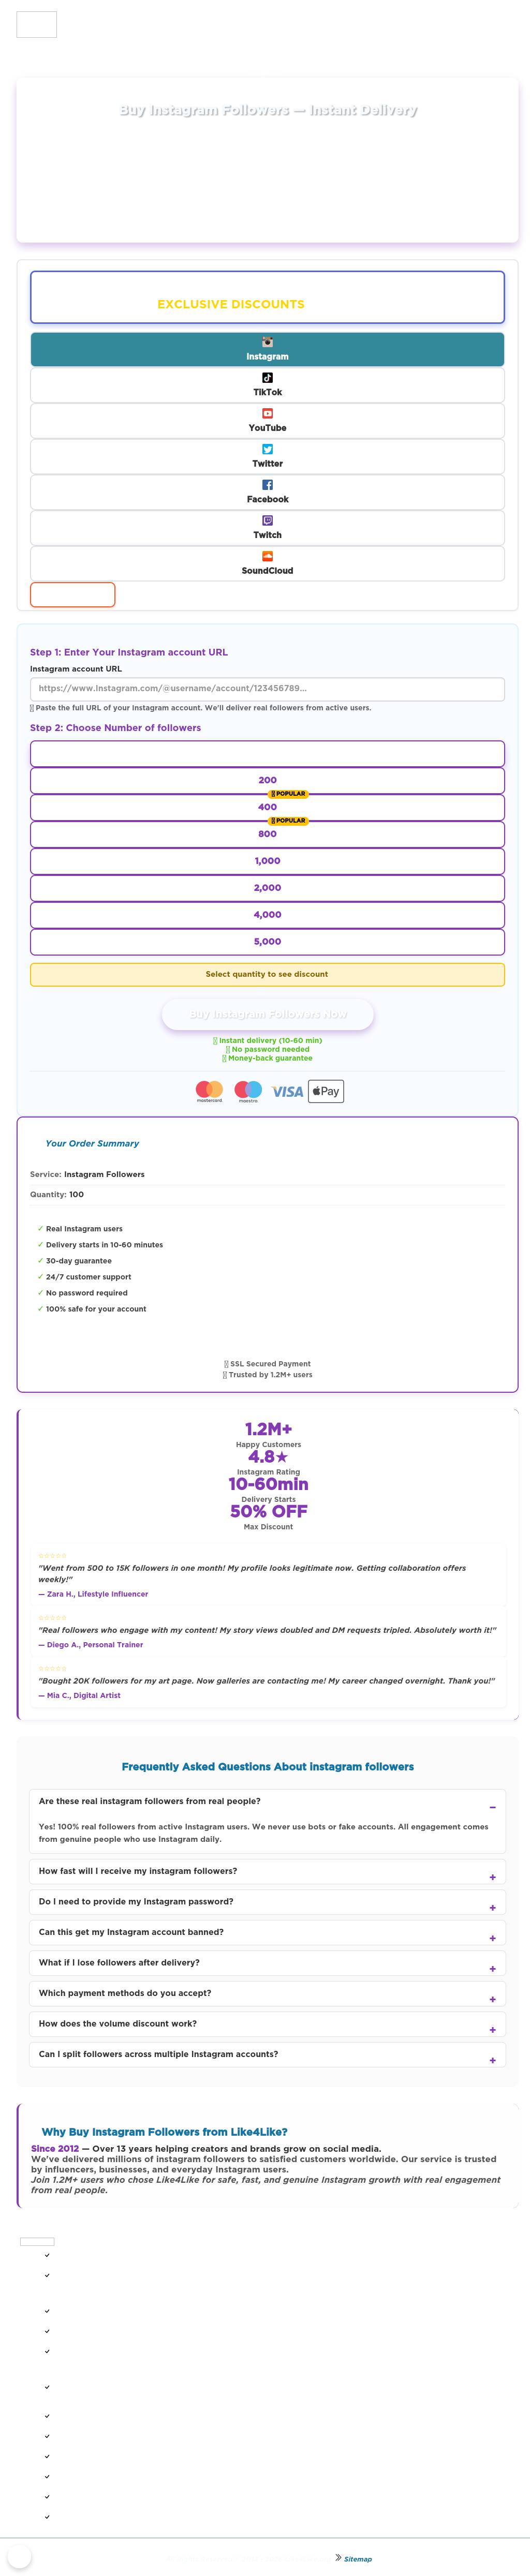Pick the 5,000 followers package

[267, 942]
